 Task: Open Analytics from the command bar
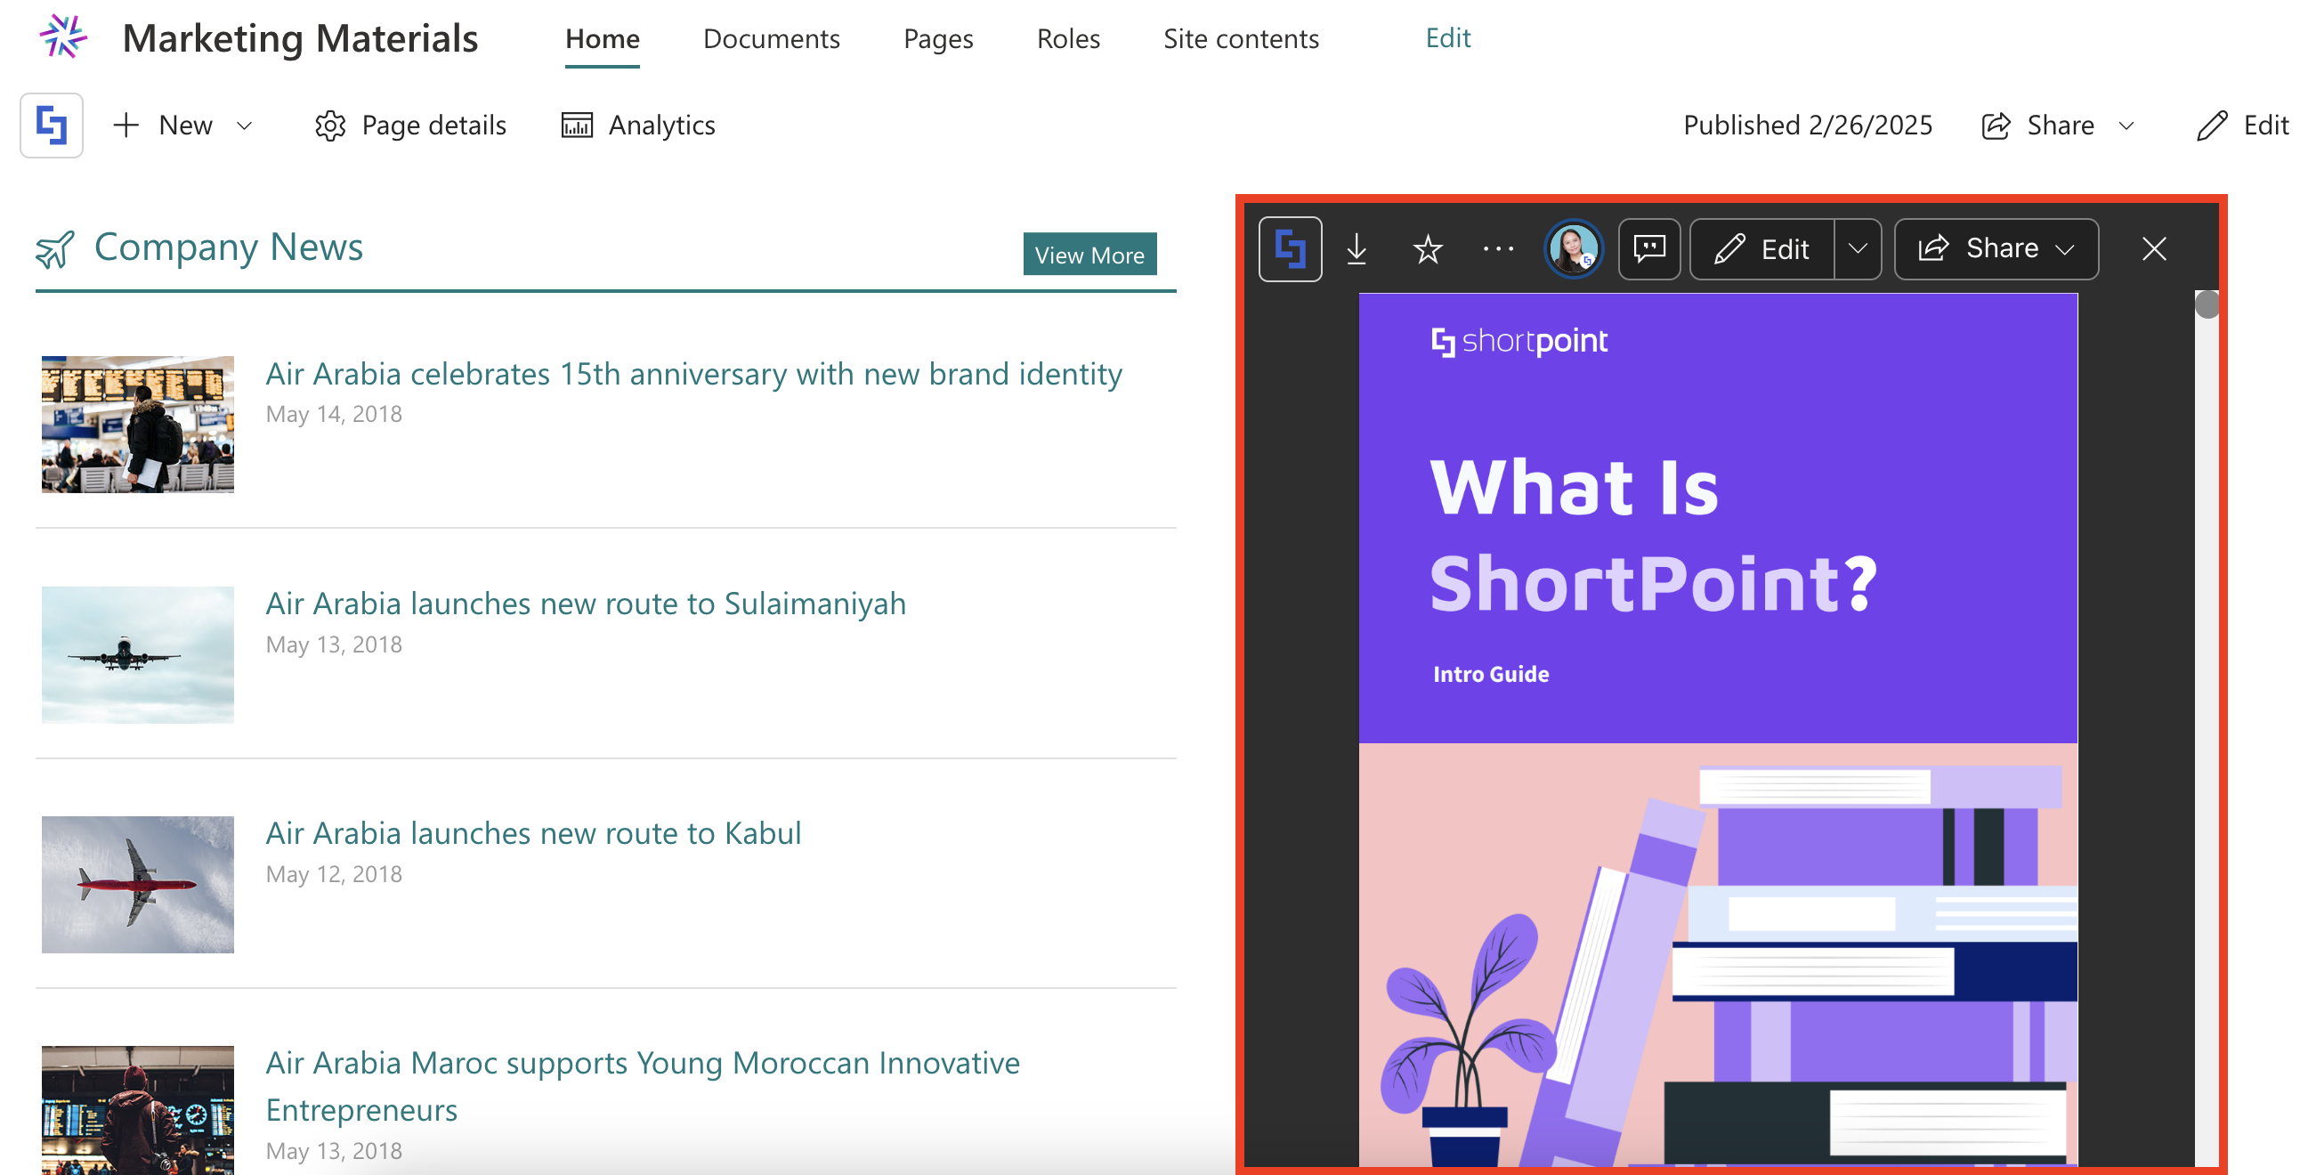tap(638, 126)
